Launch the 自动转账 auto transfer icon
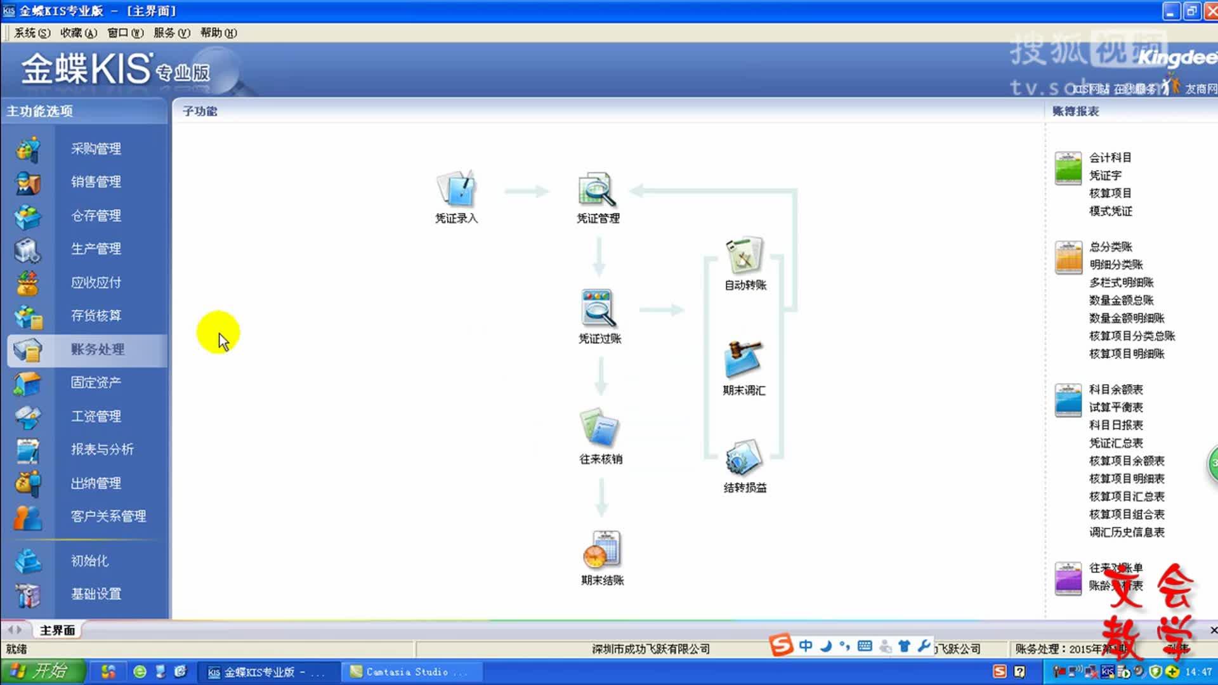 pyautogui.click(x=745, y=256)
